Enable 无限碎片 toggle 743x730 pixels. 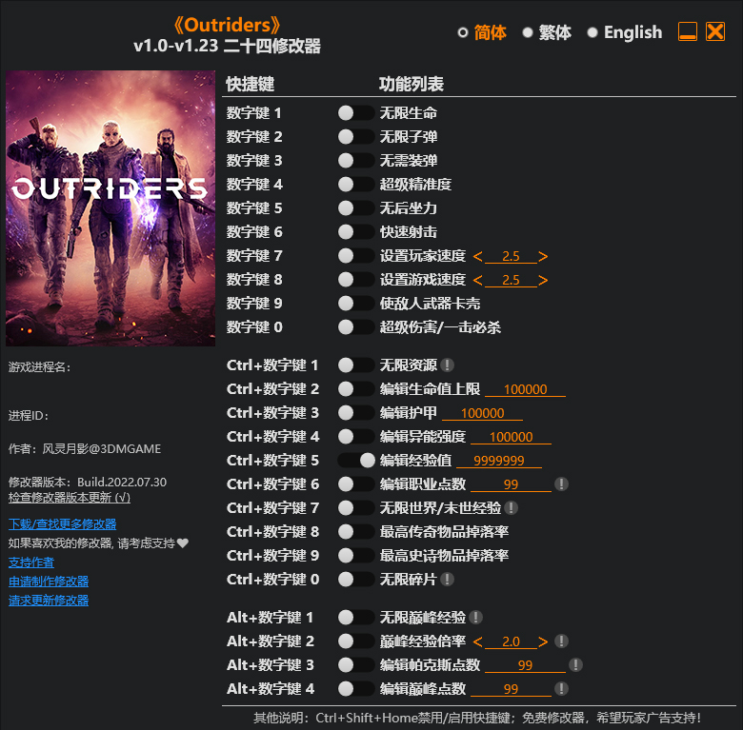coord(356,579)
